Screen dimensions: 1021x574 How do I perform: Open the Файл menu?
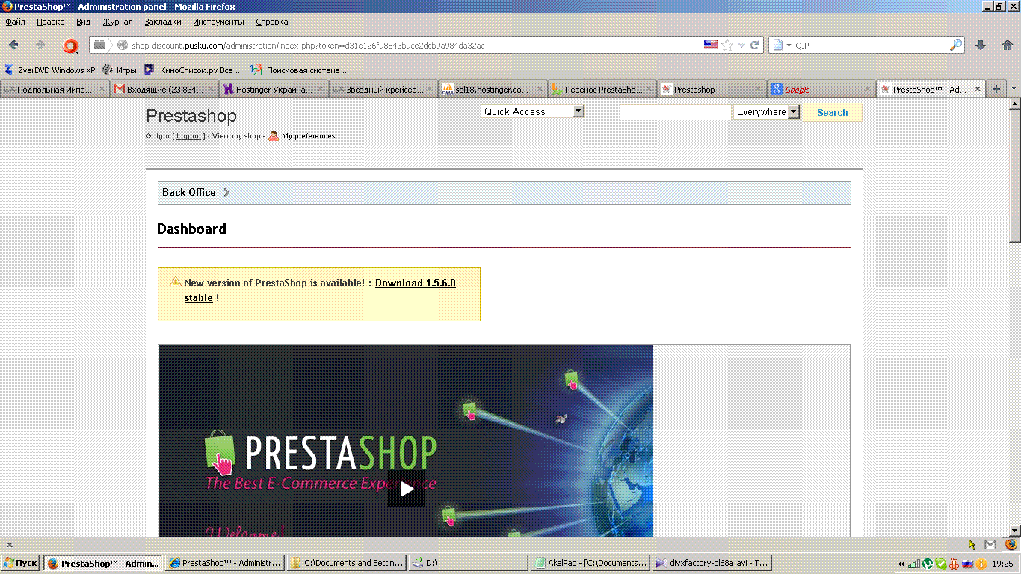click(x=15, y=22)
